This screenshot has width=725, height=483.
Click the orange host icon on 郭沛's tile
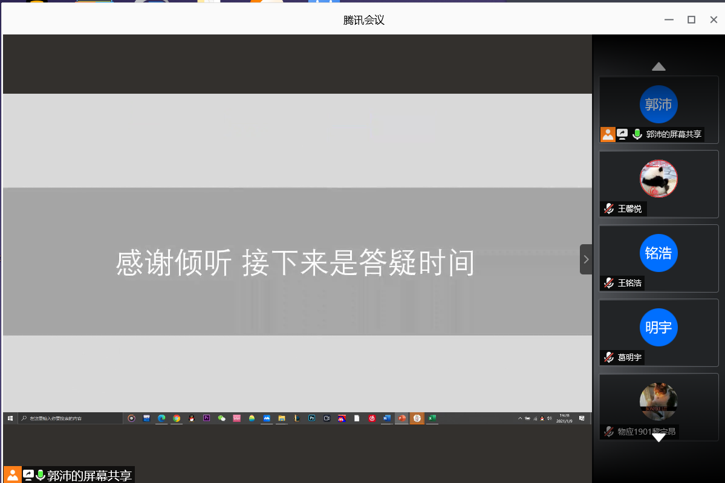608,134
